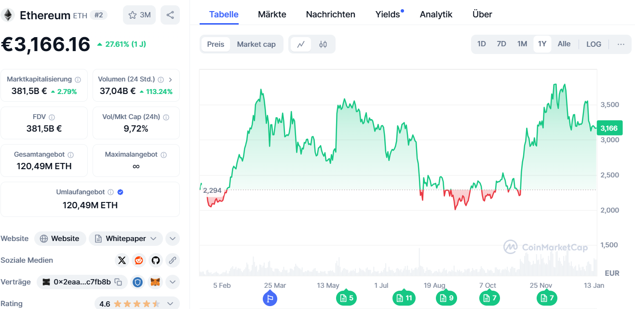
Task: Select the 7D time range button
Action: pos(501,44)
